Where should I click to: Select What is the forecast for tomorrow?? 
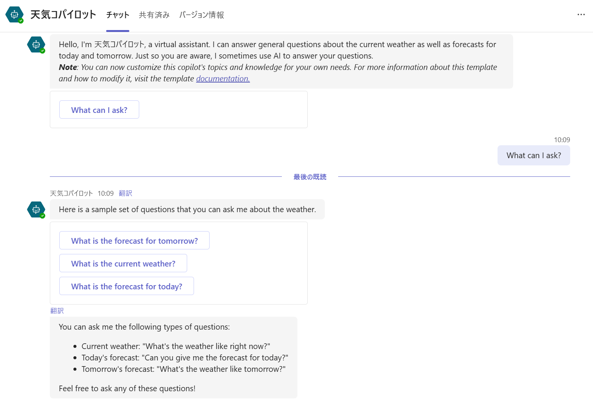point(134,241)
